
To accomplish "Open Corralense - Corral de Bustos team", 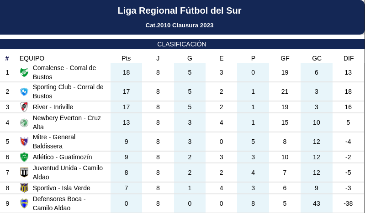I will tap(64, 72).
